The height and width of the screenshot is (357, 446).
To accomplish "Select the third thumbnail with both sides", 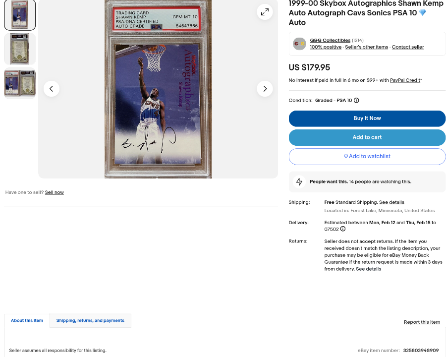I will point(20,83).
